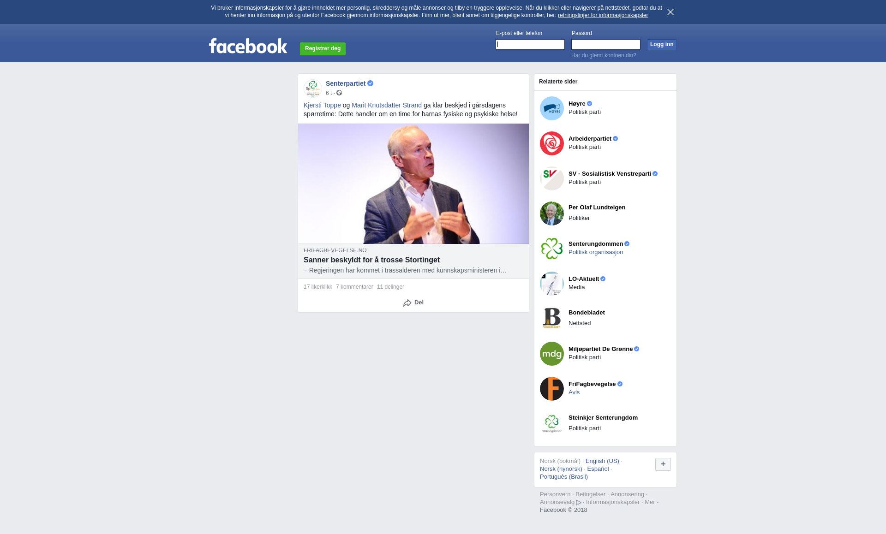Open the Miljøpartiet De Grønne mdg logo
The width and height of the screenshot is (886, 534).
pos(552,354)
